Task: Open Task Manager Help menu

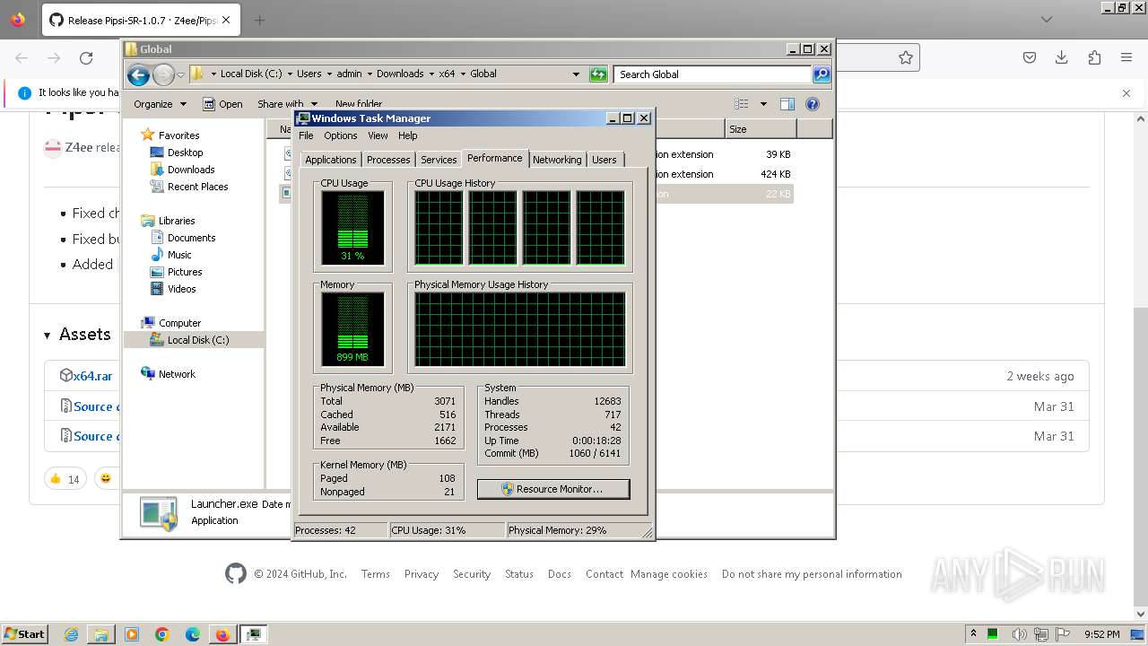Action: point(408,135)
